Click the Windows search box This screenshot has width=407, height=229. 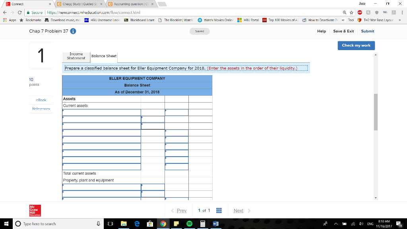coord(58,224)
